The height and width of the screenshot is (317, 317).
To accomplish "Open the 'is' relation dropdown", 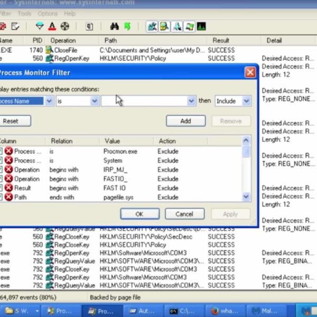I will coord(95,101).
